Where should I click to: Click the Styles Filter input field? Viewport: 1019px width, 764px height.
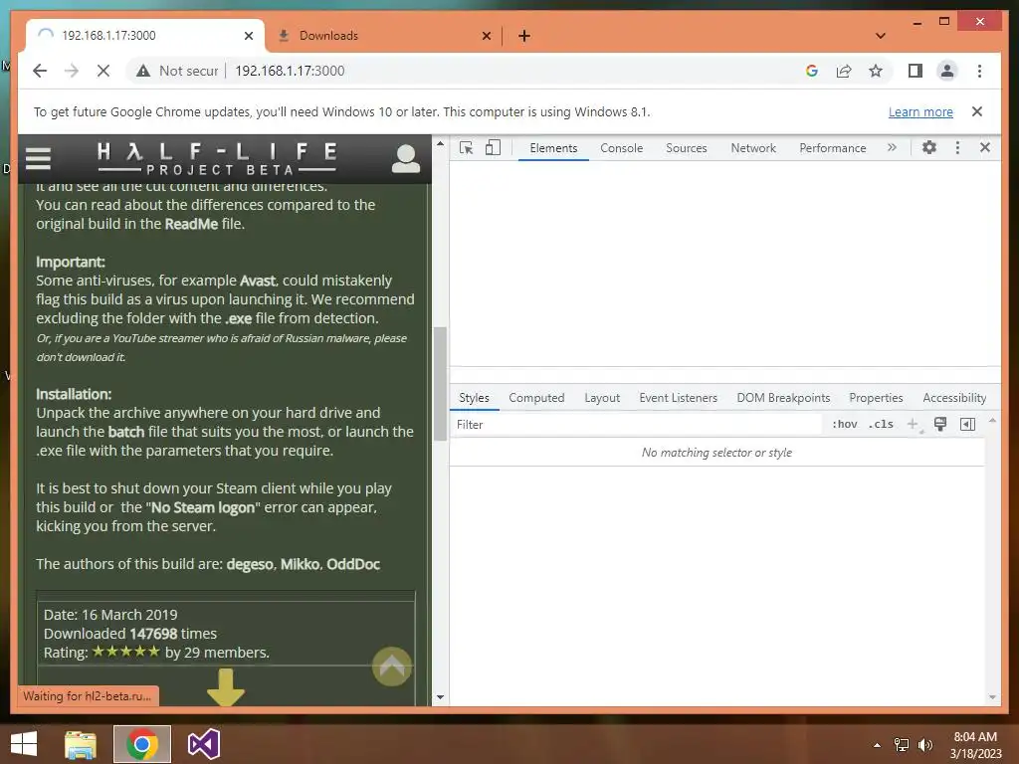point(637,424)
